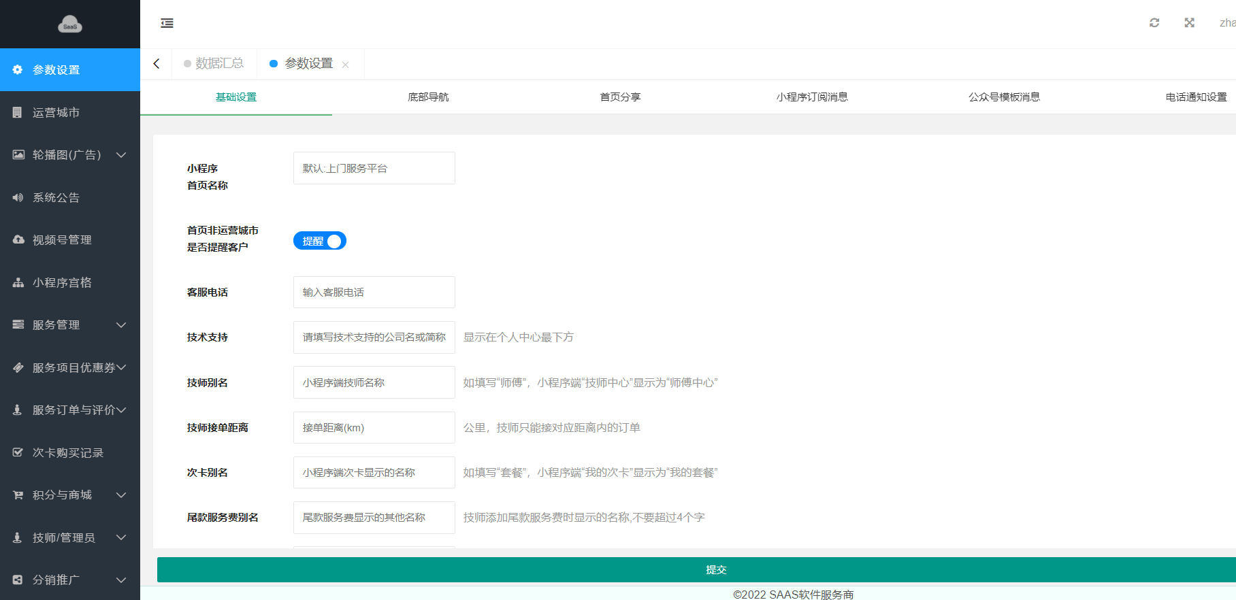Viewport: 1236px width, 600px height.
Task: Click the cloud upload icon beside 视频号管理
Action: [18, 239]
